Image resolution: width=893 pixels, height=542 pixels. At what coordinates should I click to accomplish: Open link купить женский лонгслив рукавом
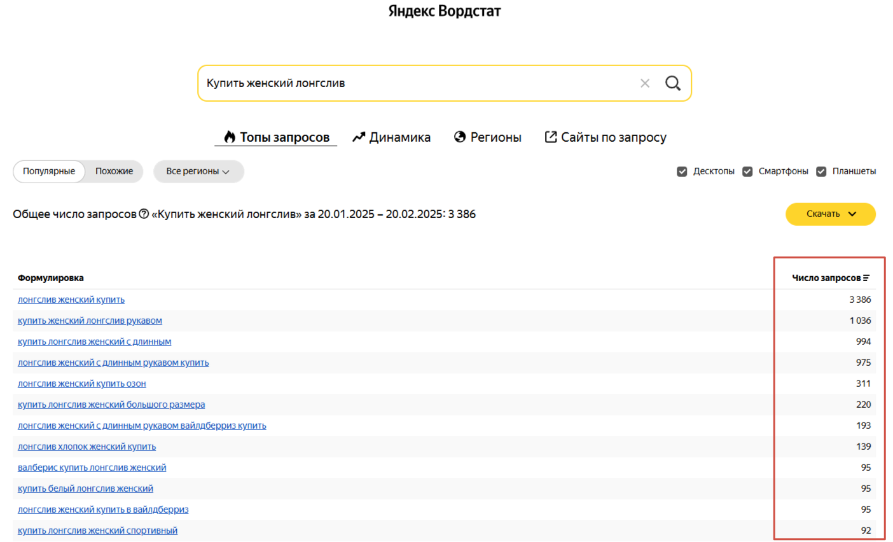pyautogui.click(x=90, y=321)
